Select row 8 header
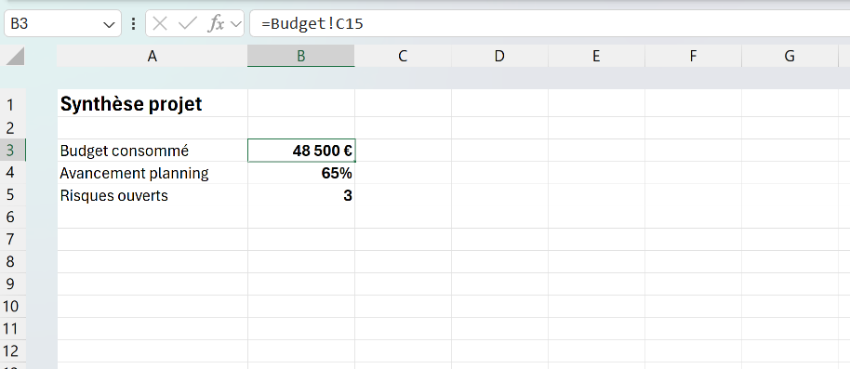 pyautogui.click(x=13, y=262)
